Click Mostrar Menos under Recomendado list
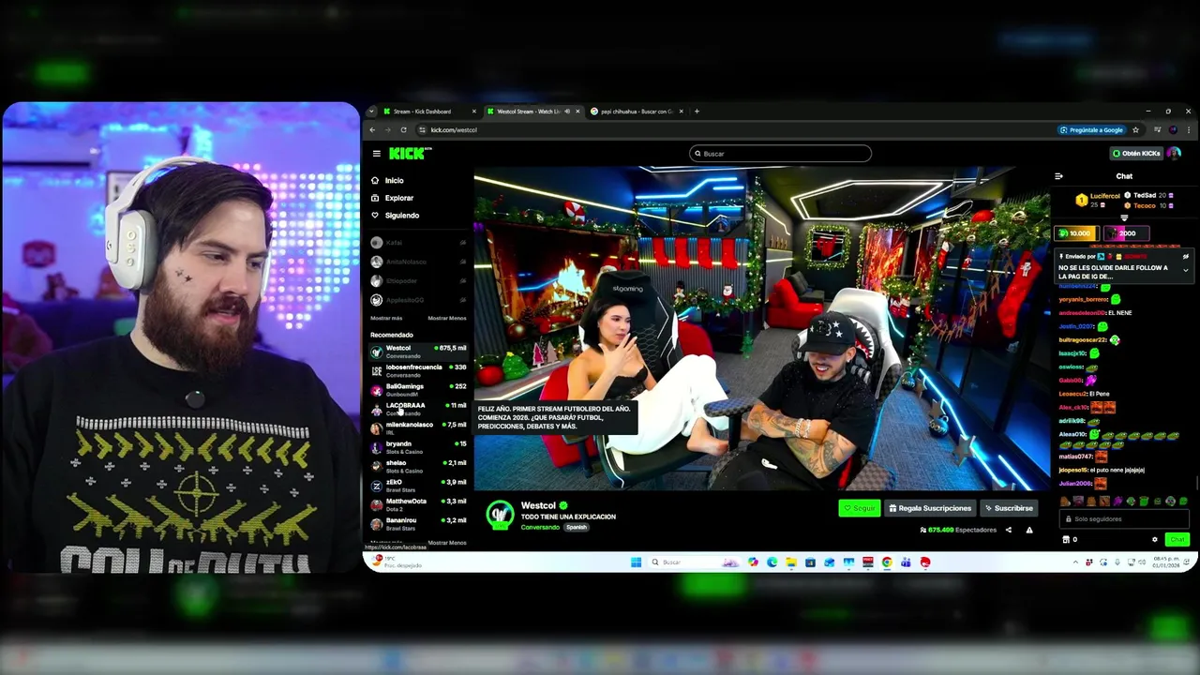1200x675 pixels. (446, 543)
